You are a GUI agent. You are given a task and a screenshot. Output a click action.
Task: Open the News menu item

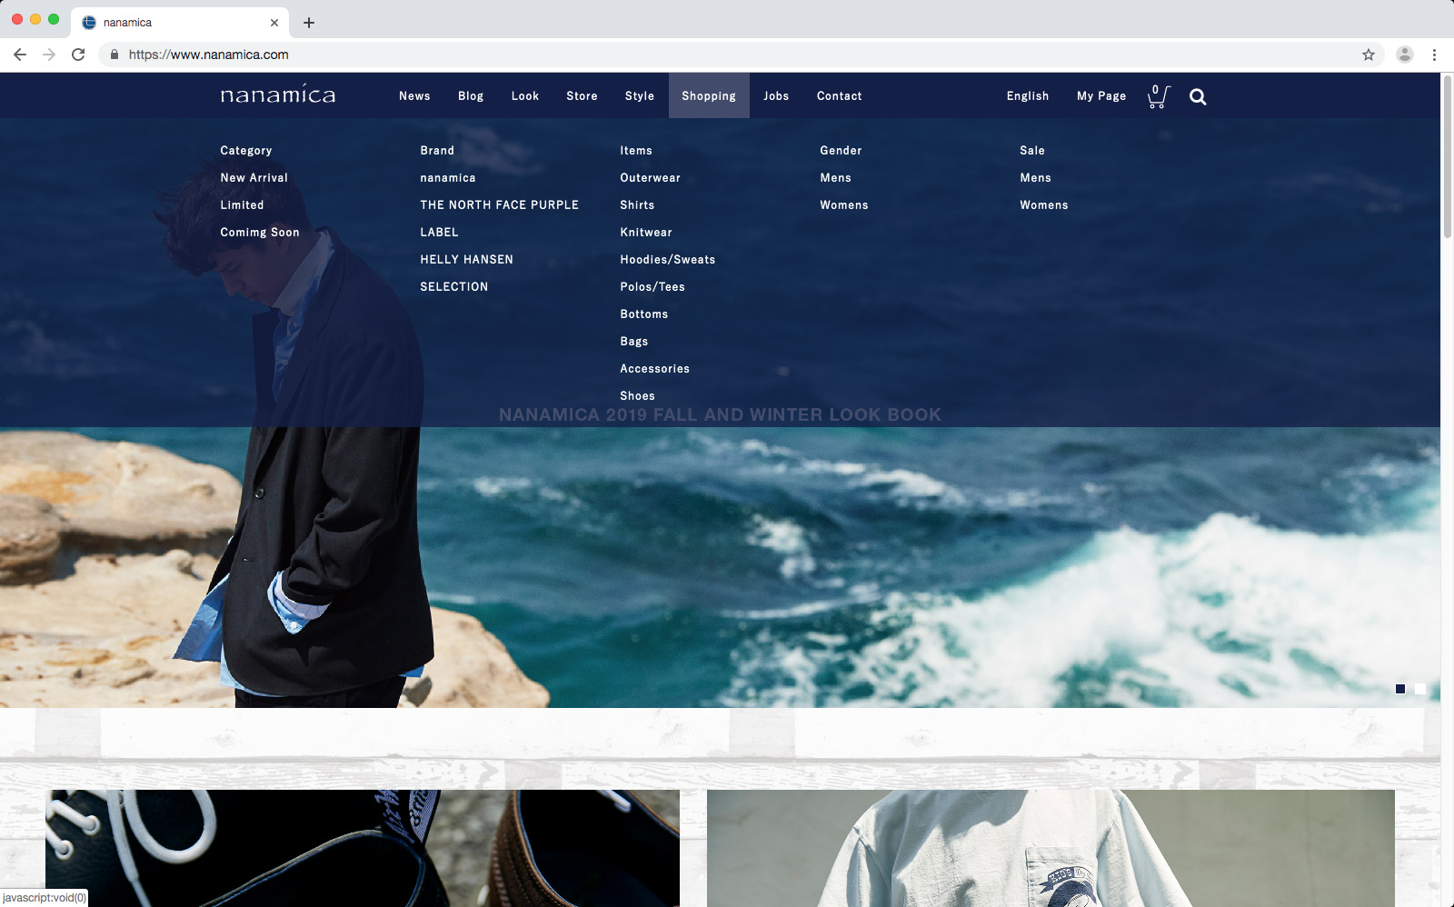(414, 96)
